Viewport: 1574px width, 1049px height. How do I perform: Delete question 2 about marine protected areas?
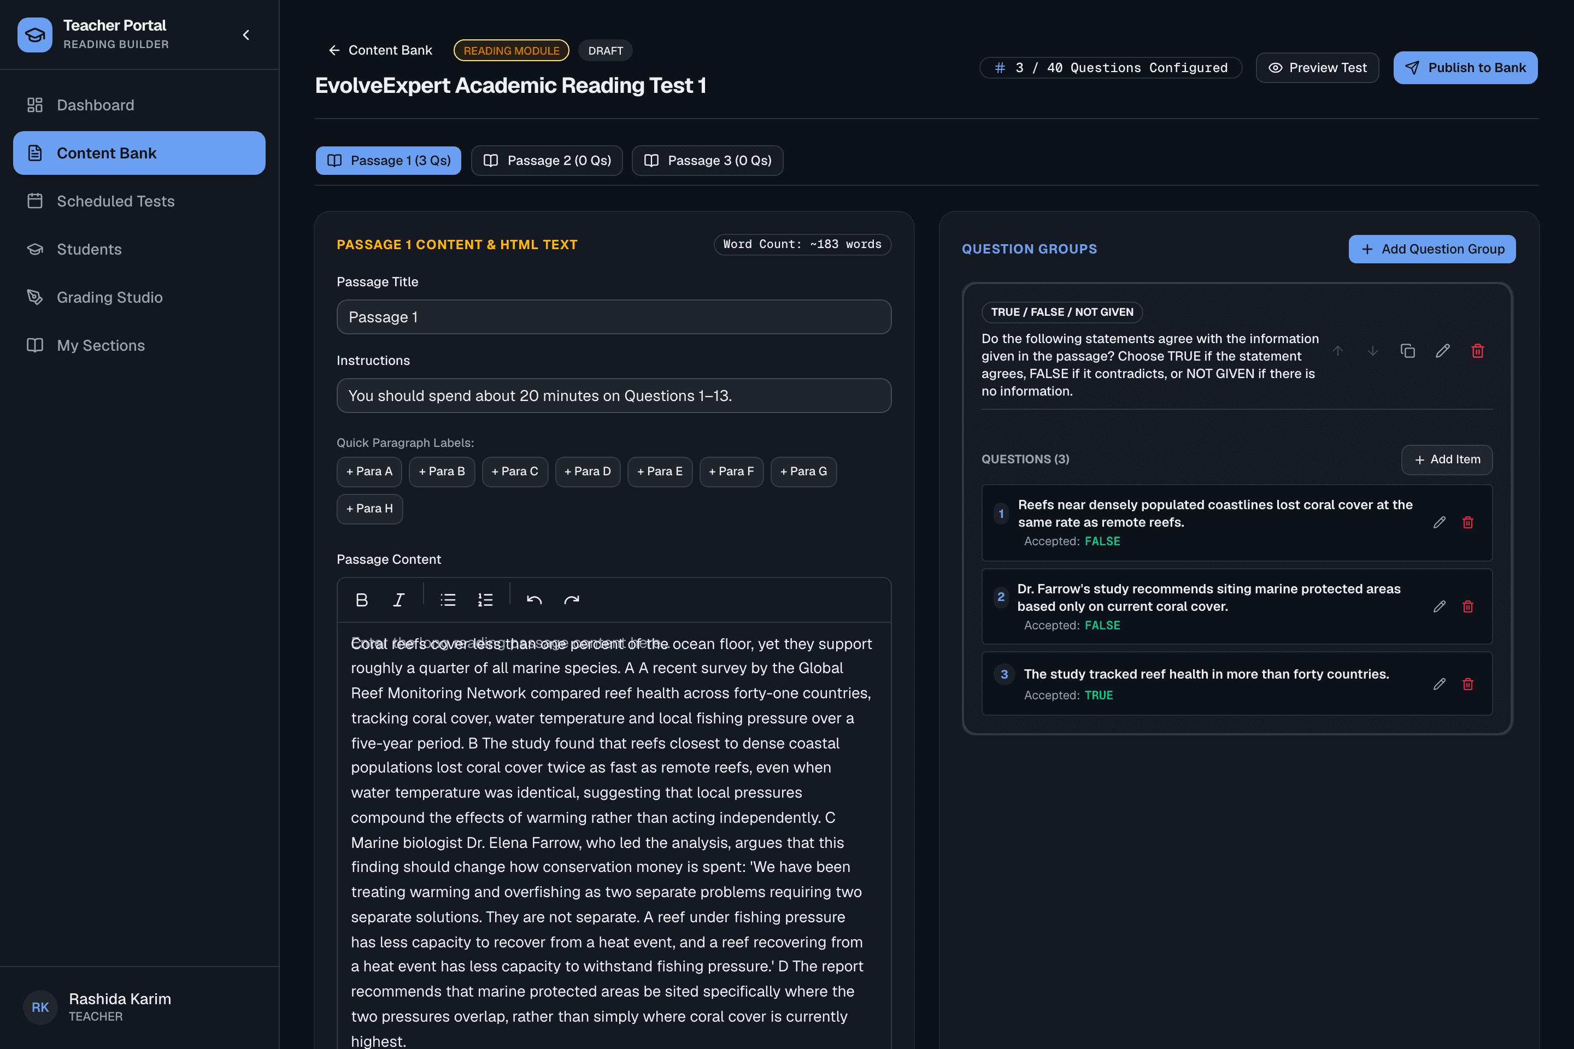(x=1467, y=607)
